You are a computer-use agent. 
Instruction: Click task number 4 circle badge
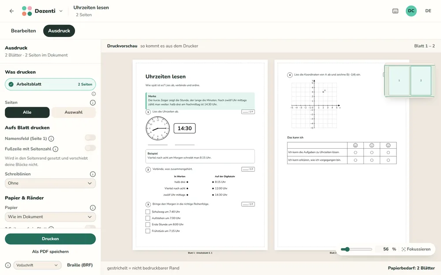coord(290,75)
